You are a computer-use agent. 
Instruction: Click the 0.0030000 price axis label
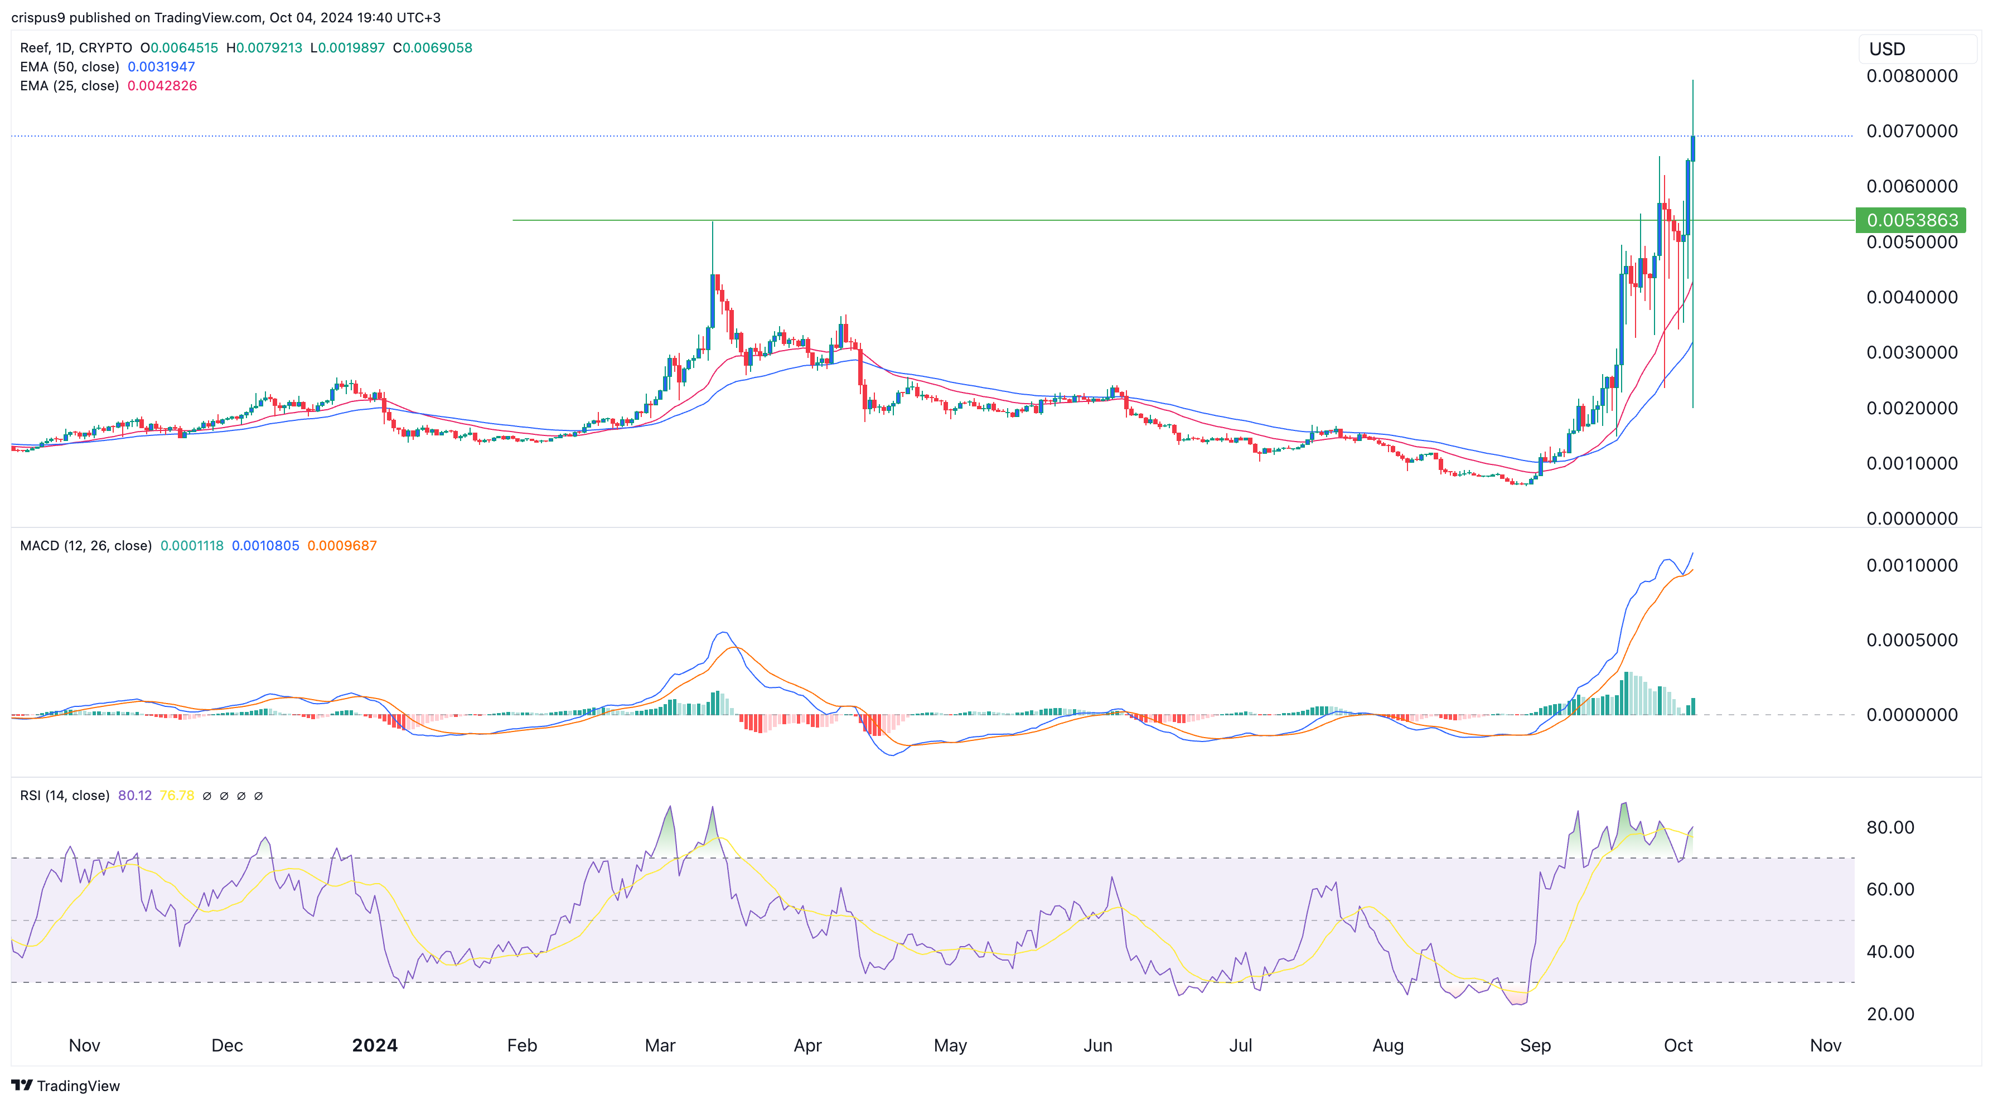click(x=1912, y=352)
